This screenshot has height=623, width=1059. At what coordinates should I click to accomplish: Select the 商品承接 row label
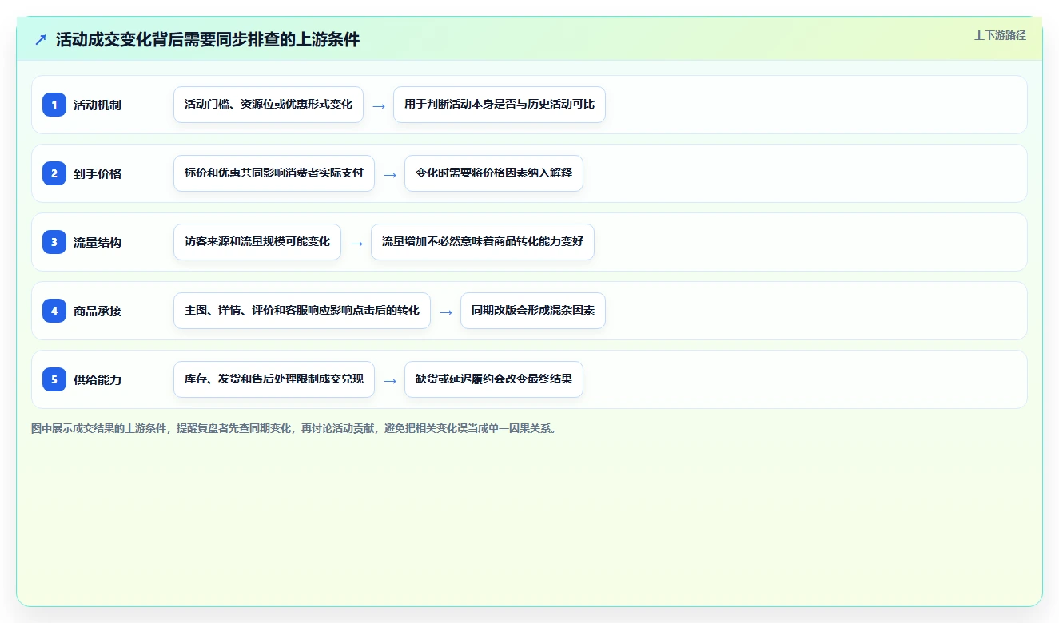(x=98, y=311)
